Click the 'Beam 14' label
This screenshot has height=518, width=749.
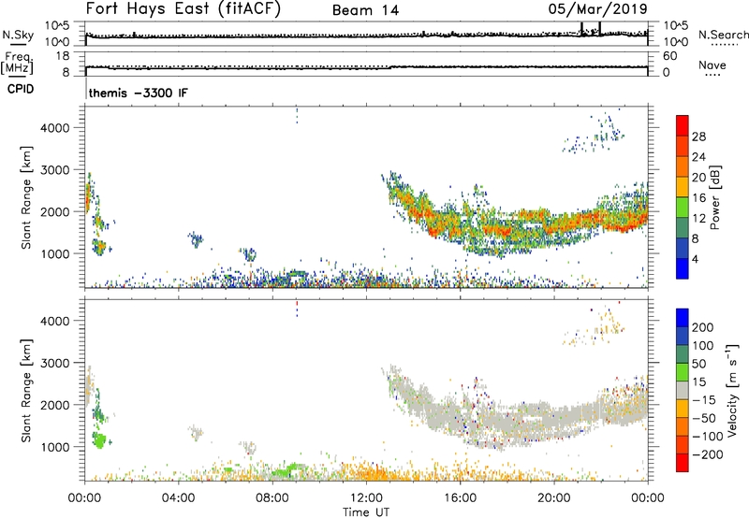(x=365, y=10)
